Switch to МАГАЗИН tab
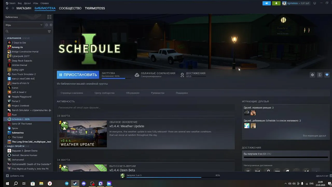The height and width of the screenshot is (187, 332). 24,8
